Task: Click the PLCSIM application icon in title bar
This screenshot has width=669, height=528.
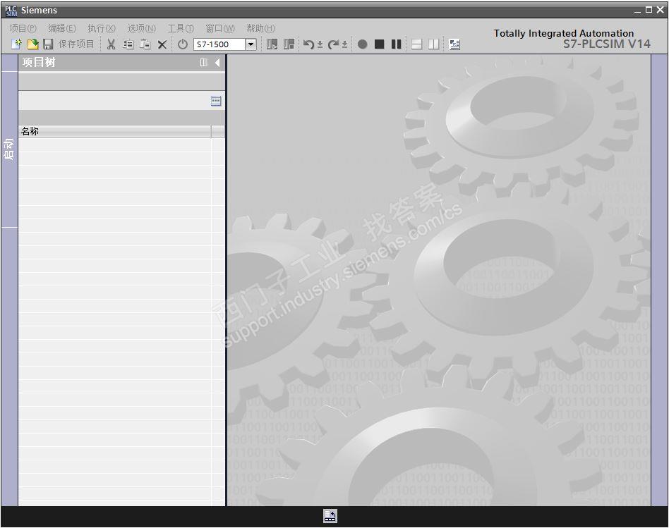Action: click(x=11, y=11)
